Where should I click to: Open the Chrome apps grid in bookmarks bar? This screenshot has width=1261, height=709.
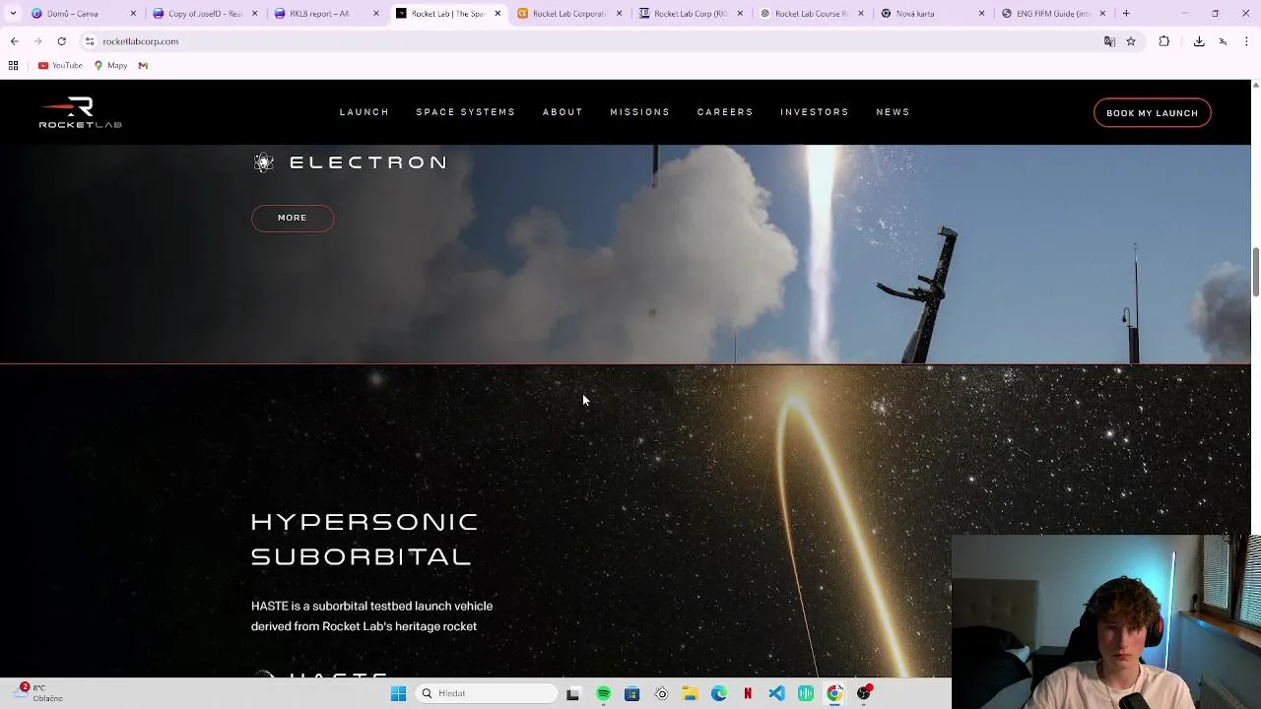point(13,65)
